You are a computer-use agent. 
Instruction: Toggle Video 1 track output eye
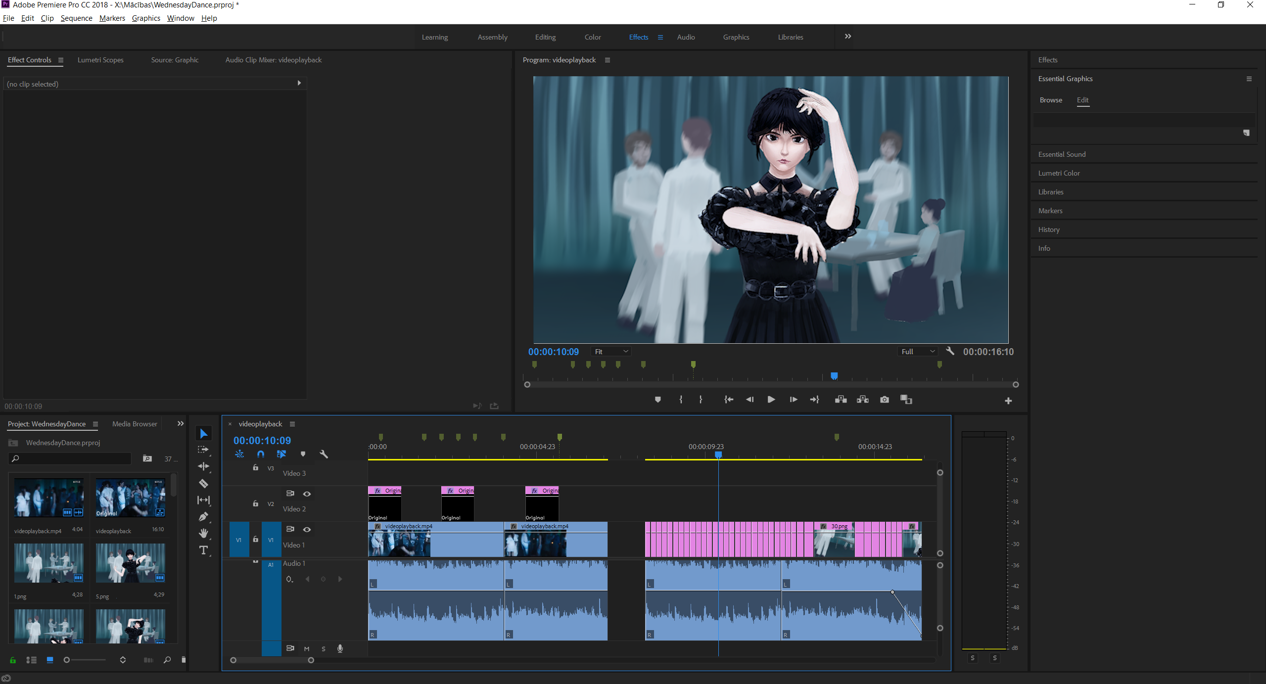307,529
